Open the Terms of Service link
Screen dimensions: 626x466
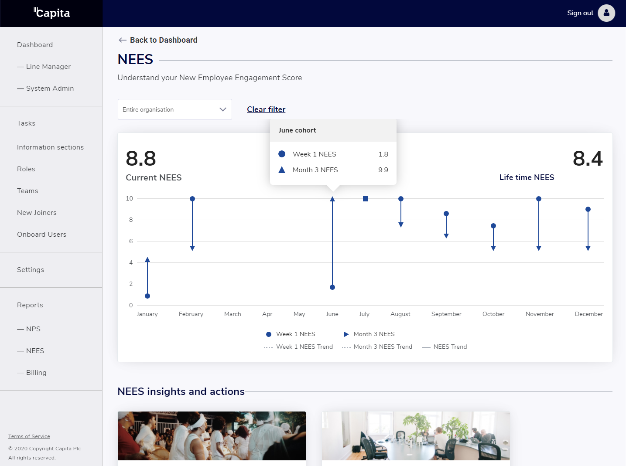pos(29,436)
